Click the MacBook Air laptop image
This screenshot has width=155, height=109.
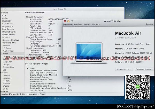click(x=89, y=53)
